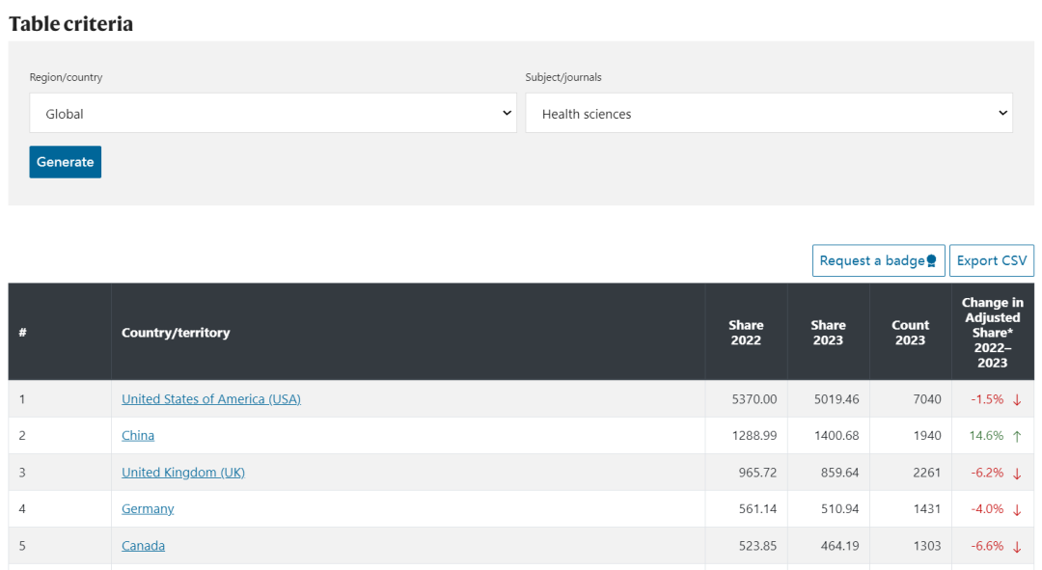Screen dimensions: 1042x570
Task: Visit the Germany country link
Action: tap(148, 509)
